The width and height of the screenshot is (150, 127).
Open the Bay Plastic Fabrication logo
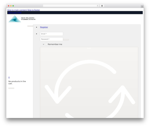click(22, 19)
